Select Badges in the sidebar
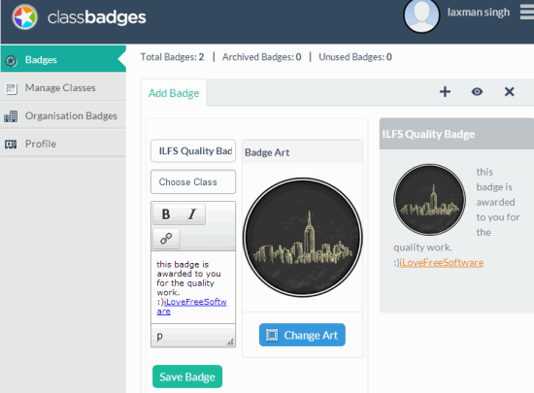This screenshot has height=393, width=534. (63, 59)
